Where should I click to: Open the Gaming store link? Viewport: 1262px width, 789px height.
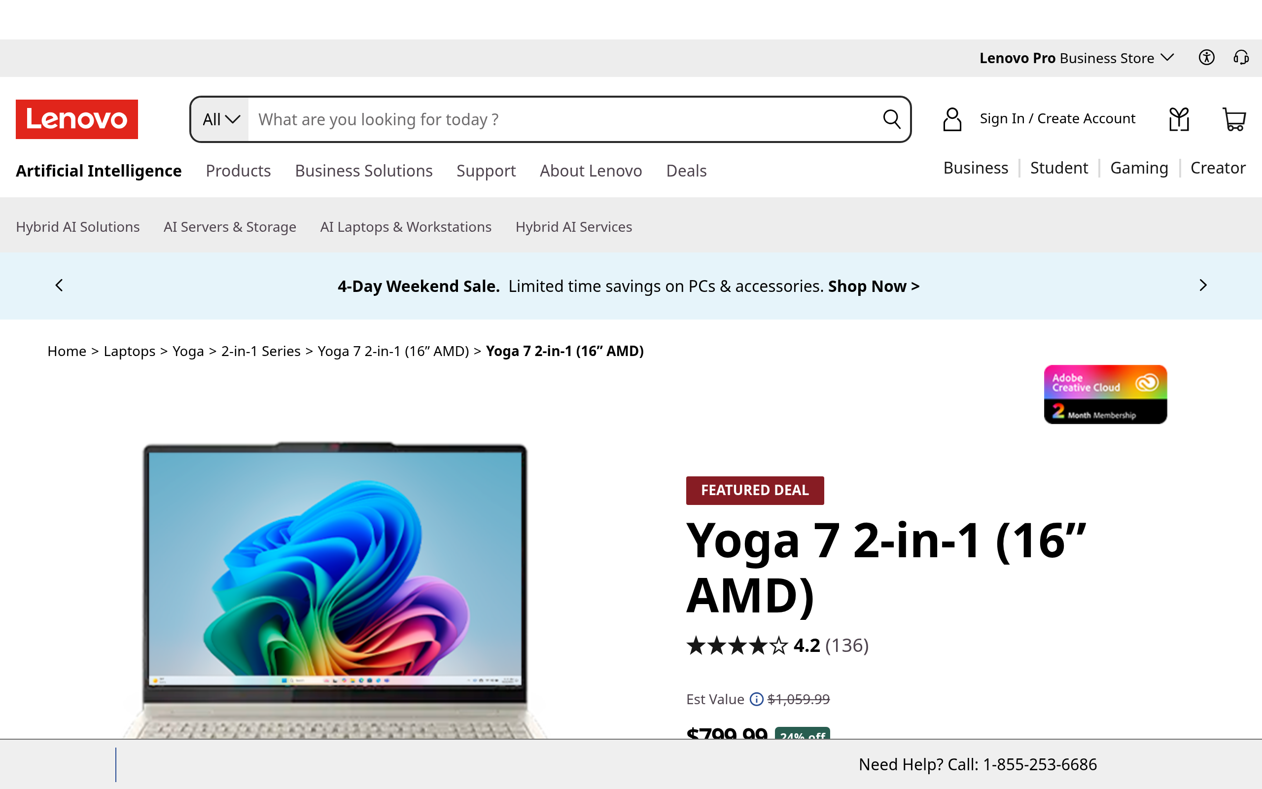pyautogui.click(x=1139, y=168)
